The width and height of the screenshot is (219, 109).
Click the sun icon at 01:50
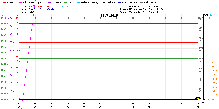coord(198,98)
